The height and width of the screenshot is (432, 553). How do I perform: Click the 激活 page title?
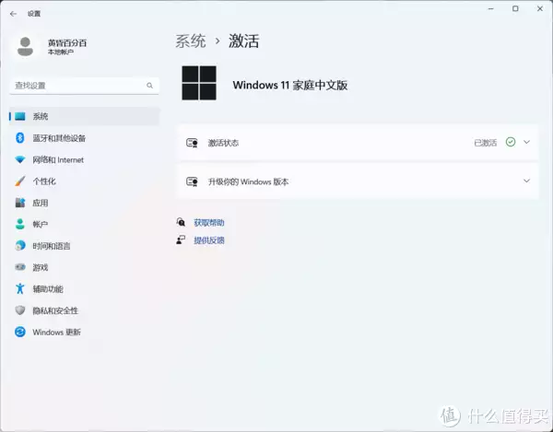point(243,41)
